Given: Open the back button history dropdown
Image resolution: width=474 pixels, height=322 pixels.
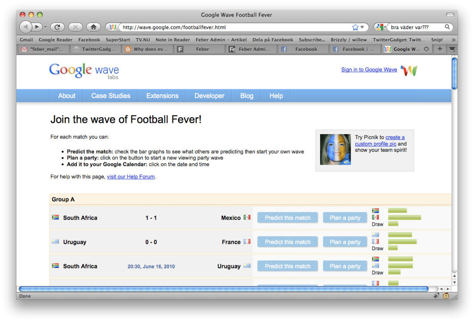Looking at the screenshot, I should 45,27.
